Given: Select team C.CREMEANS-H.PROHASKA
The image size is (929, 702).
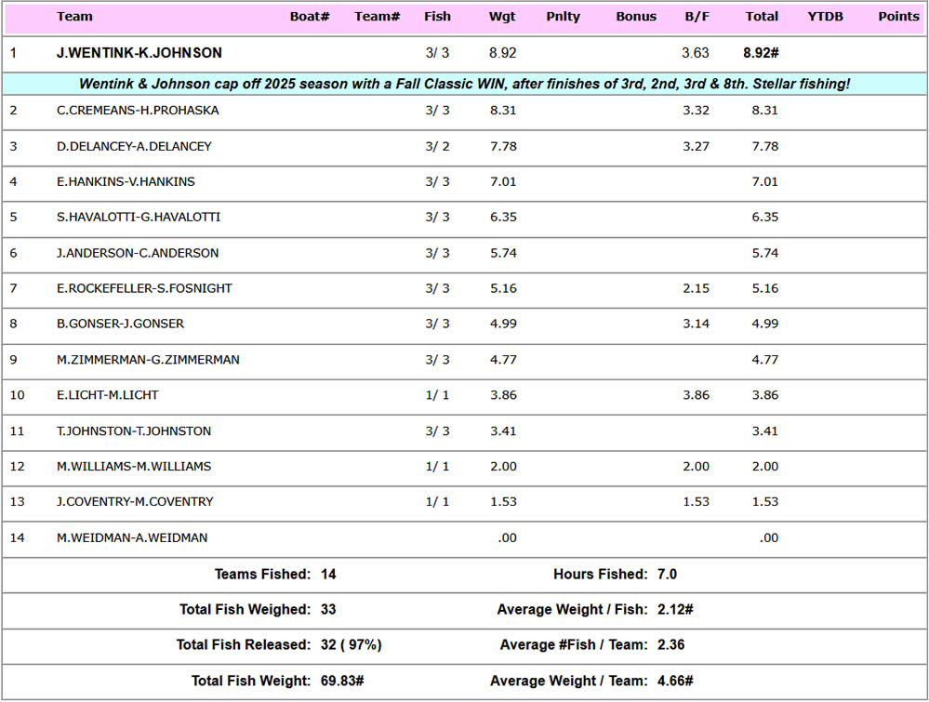Looking at the screenshot, I should (x=138, y=111).
